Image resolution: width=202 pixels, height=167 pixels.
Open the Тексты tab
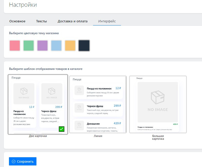[41, 21]
